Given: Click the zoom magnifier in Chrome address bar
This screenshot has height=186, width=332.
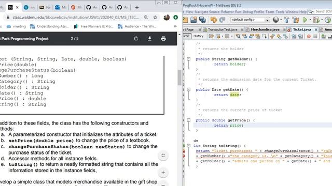Looking at the screenshot, I should 146,17.
